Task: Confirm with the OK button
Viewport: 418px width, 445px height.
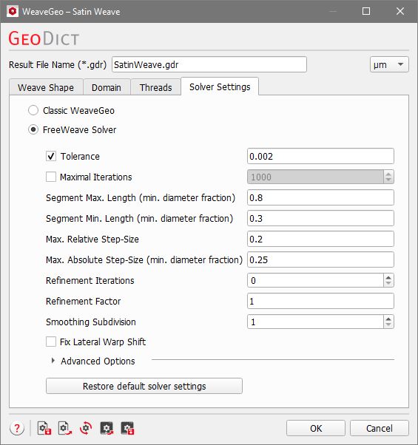Action: (x=316, y=428)
